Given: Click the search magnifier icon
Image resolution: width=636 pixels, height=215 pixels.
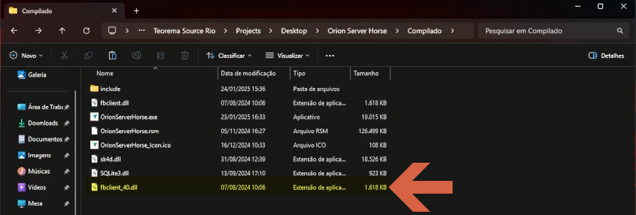Looking at the screenshot, I should click(620, 31).
